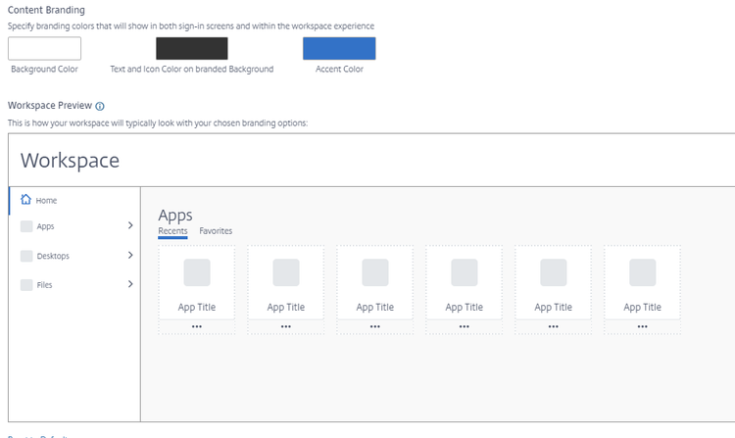Switch to the Favorites tab
The image size is (735, 438).
[x=216, y=231]
